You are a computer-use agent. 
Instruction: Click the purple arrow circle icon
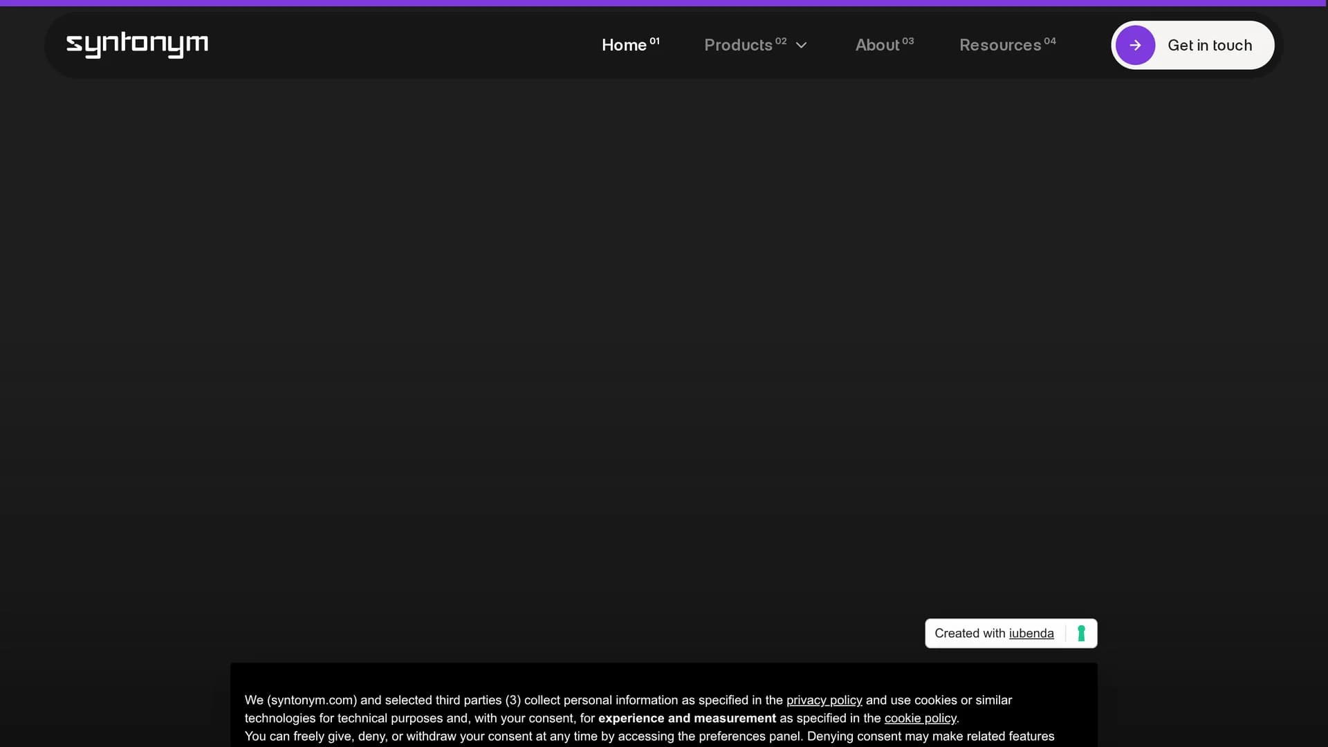(1135, 45)
